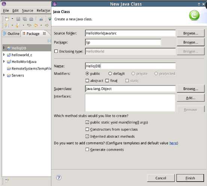Click the last edit location arrow icon
Image resolution: width=207 pixels, height=186 pixels.
(x=46, y=25)
